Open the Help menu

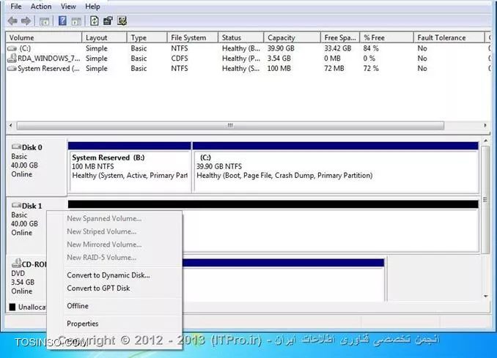92,7
